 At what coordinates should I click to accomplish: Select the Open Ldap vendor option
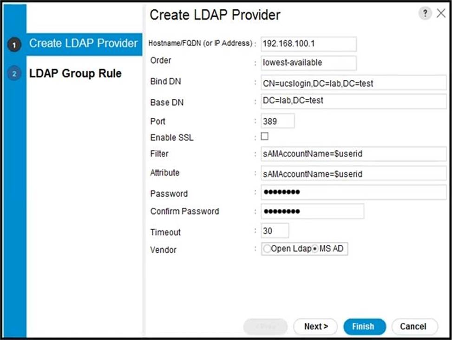point(267,249)
